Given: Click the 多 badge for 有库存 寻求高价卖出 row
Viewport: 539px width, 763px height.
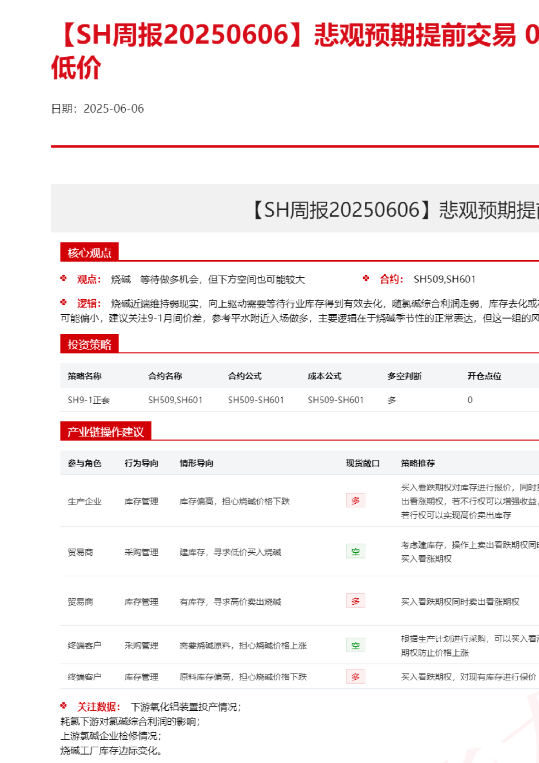Looking at the screenshot, I should point(355,601).
